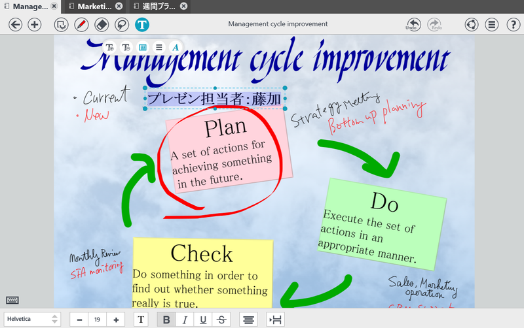Toggle bold formatting
This screenshot has height=328, width=524.
point(166,320)
